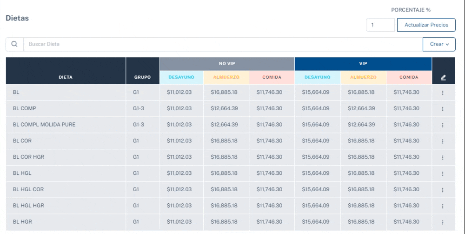
Task: Expand the Crear dropdown button
Action: 438,44
